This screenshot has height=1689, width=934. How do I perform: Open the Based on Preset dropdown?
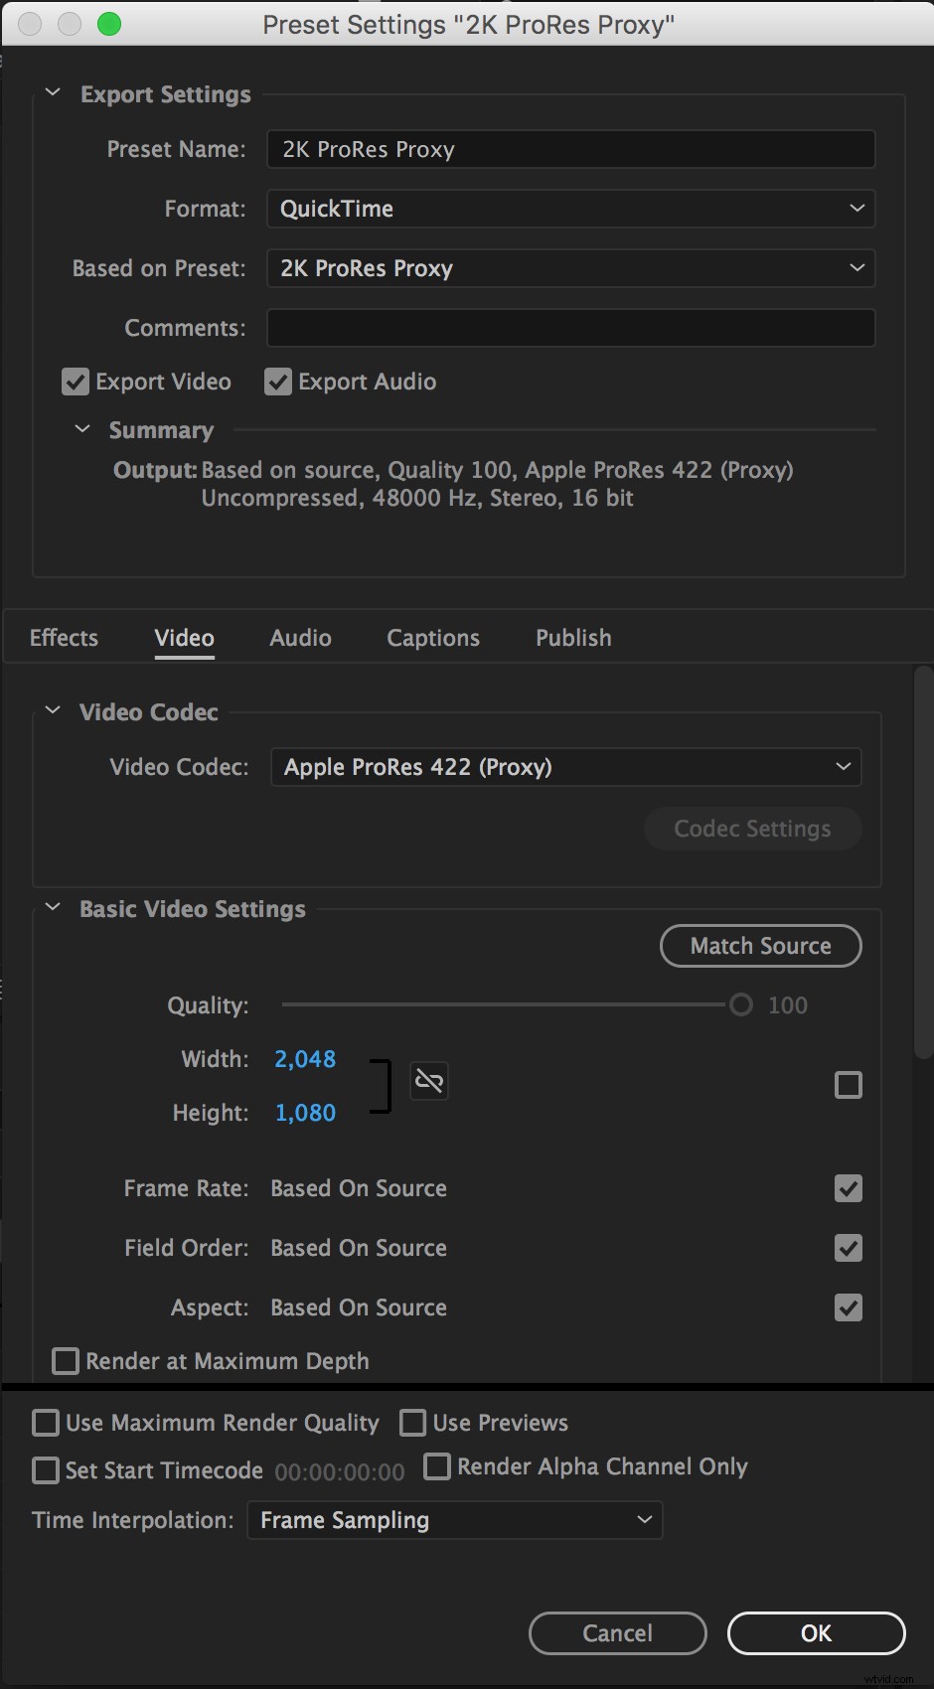[570, 268]
